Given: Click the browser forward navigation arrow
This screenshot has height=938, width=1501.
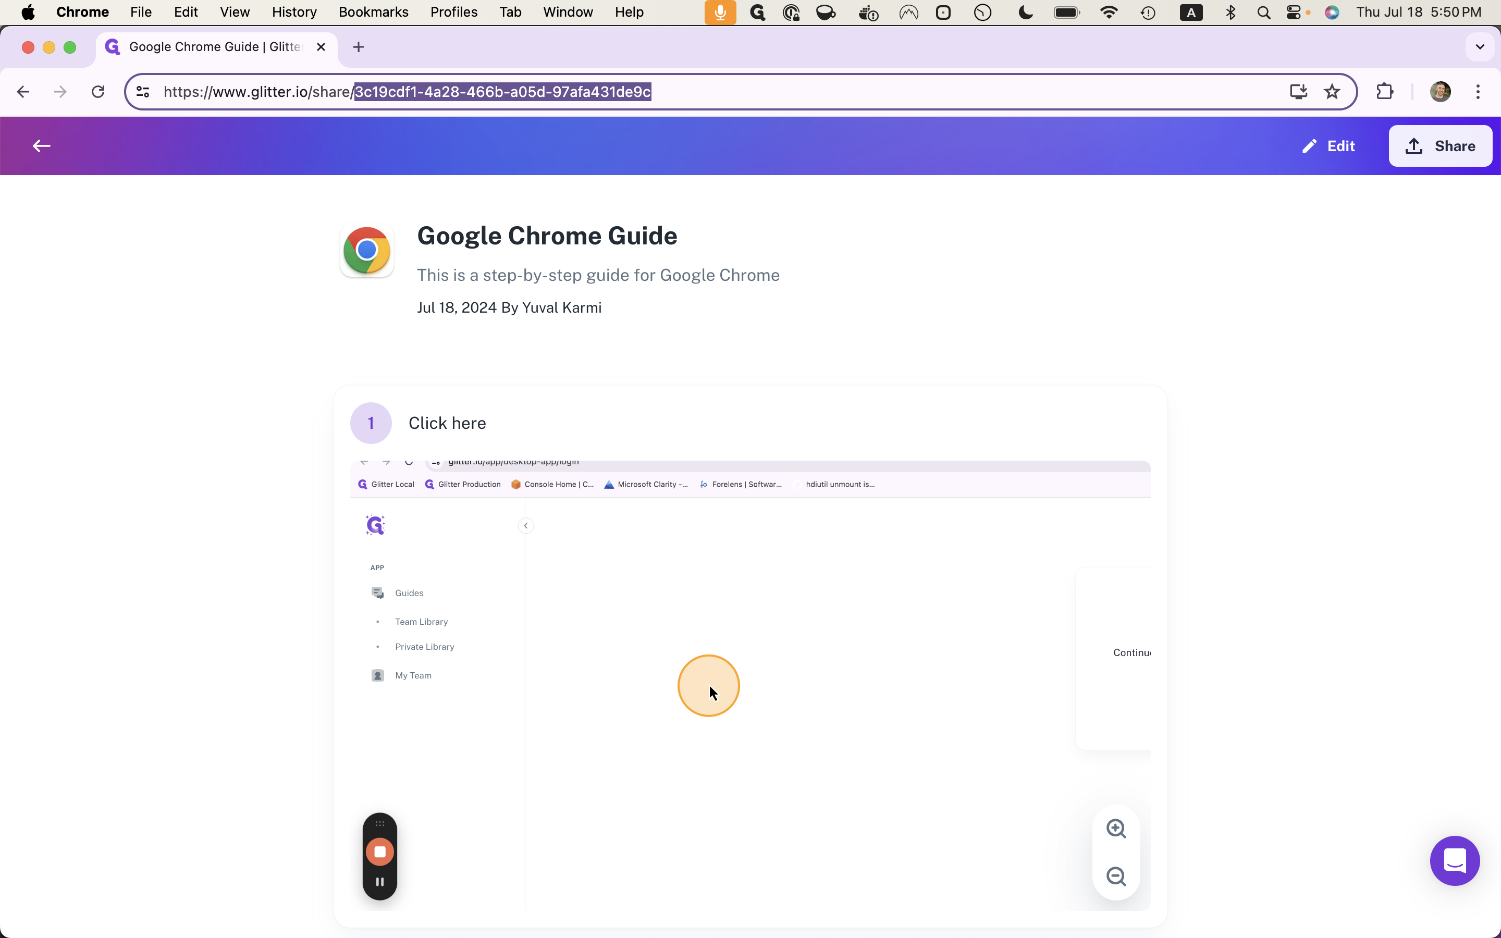Looking at the screenshot, I should tap(60, 92).
